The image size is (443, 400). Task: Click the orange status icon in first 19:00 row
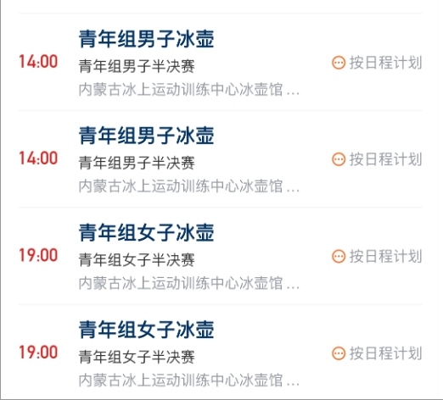pyautogui.click(x=339, y=257)
